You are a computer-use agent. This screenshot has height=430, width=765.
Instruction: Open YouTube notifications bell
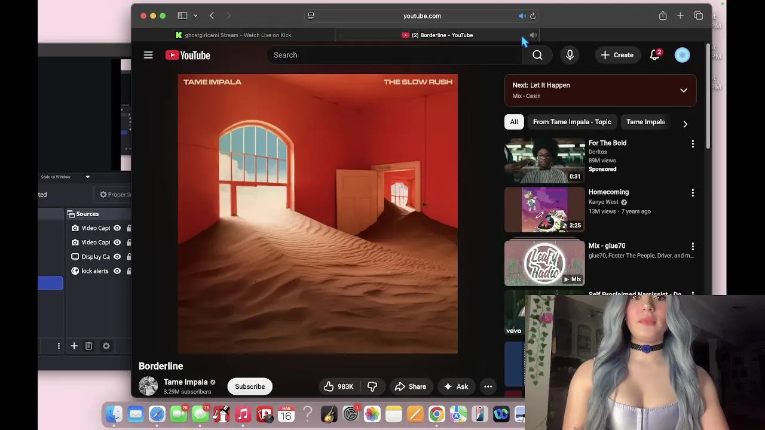[x=655, y=55]
